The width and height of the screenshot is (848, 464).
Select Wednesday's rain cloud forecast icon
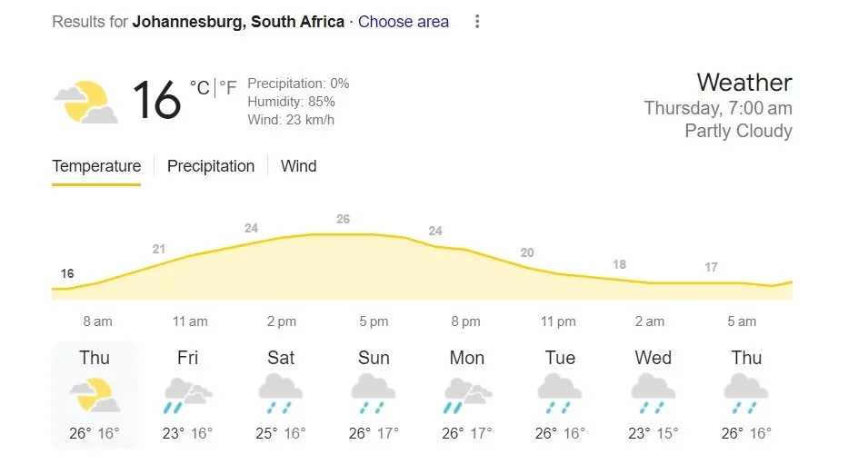pos(653,395)
